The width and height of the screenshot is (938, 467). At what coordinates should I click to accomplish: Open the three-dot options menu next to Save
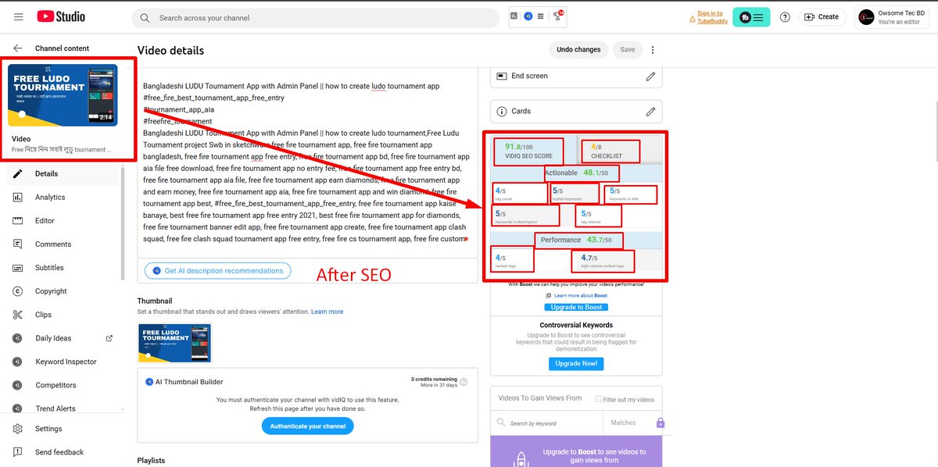(x=653, y=50)
